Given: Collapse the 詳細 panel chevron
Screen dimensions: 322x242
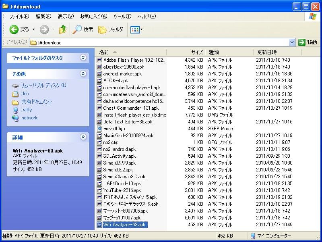Looking at the screenshot, I should (x=83, y=137).
